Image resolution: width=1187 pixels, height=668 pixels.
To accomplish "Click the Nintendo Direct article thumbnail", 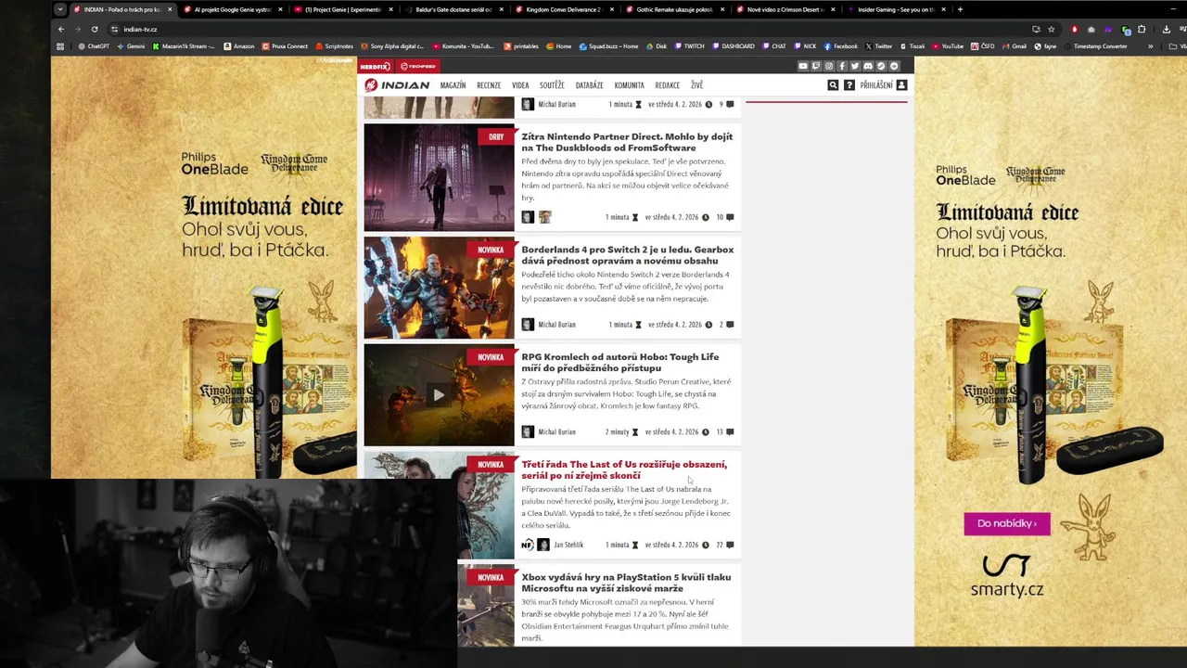I will 439,177.
